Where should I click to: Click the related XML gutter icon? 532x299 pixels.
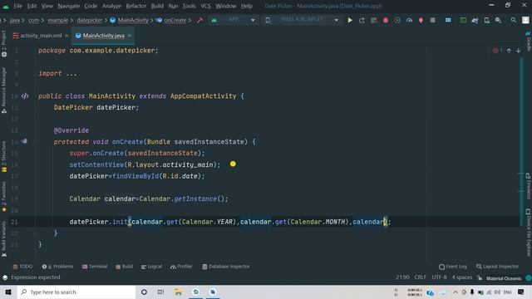tap(25, 96)
